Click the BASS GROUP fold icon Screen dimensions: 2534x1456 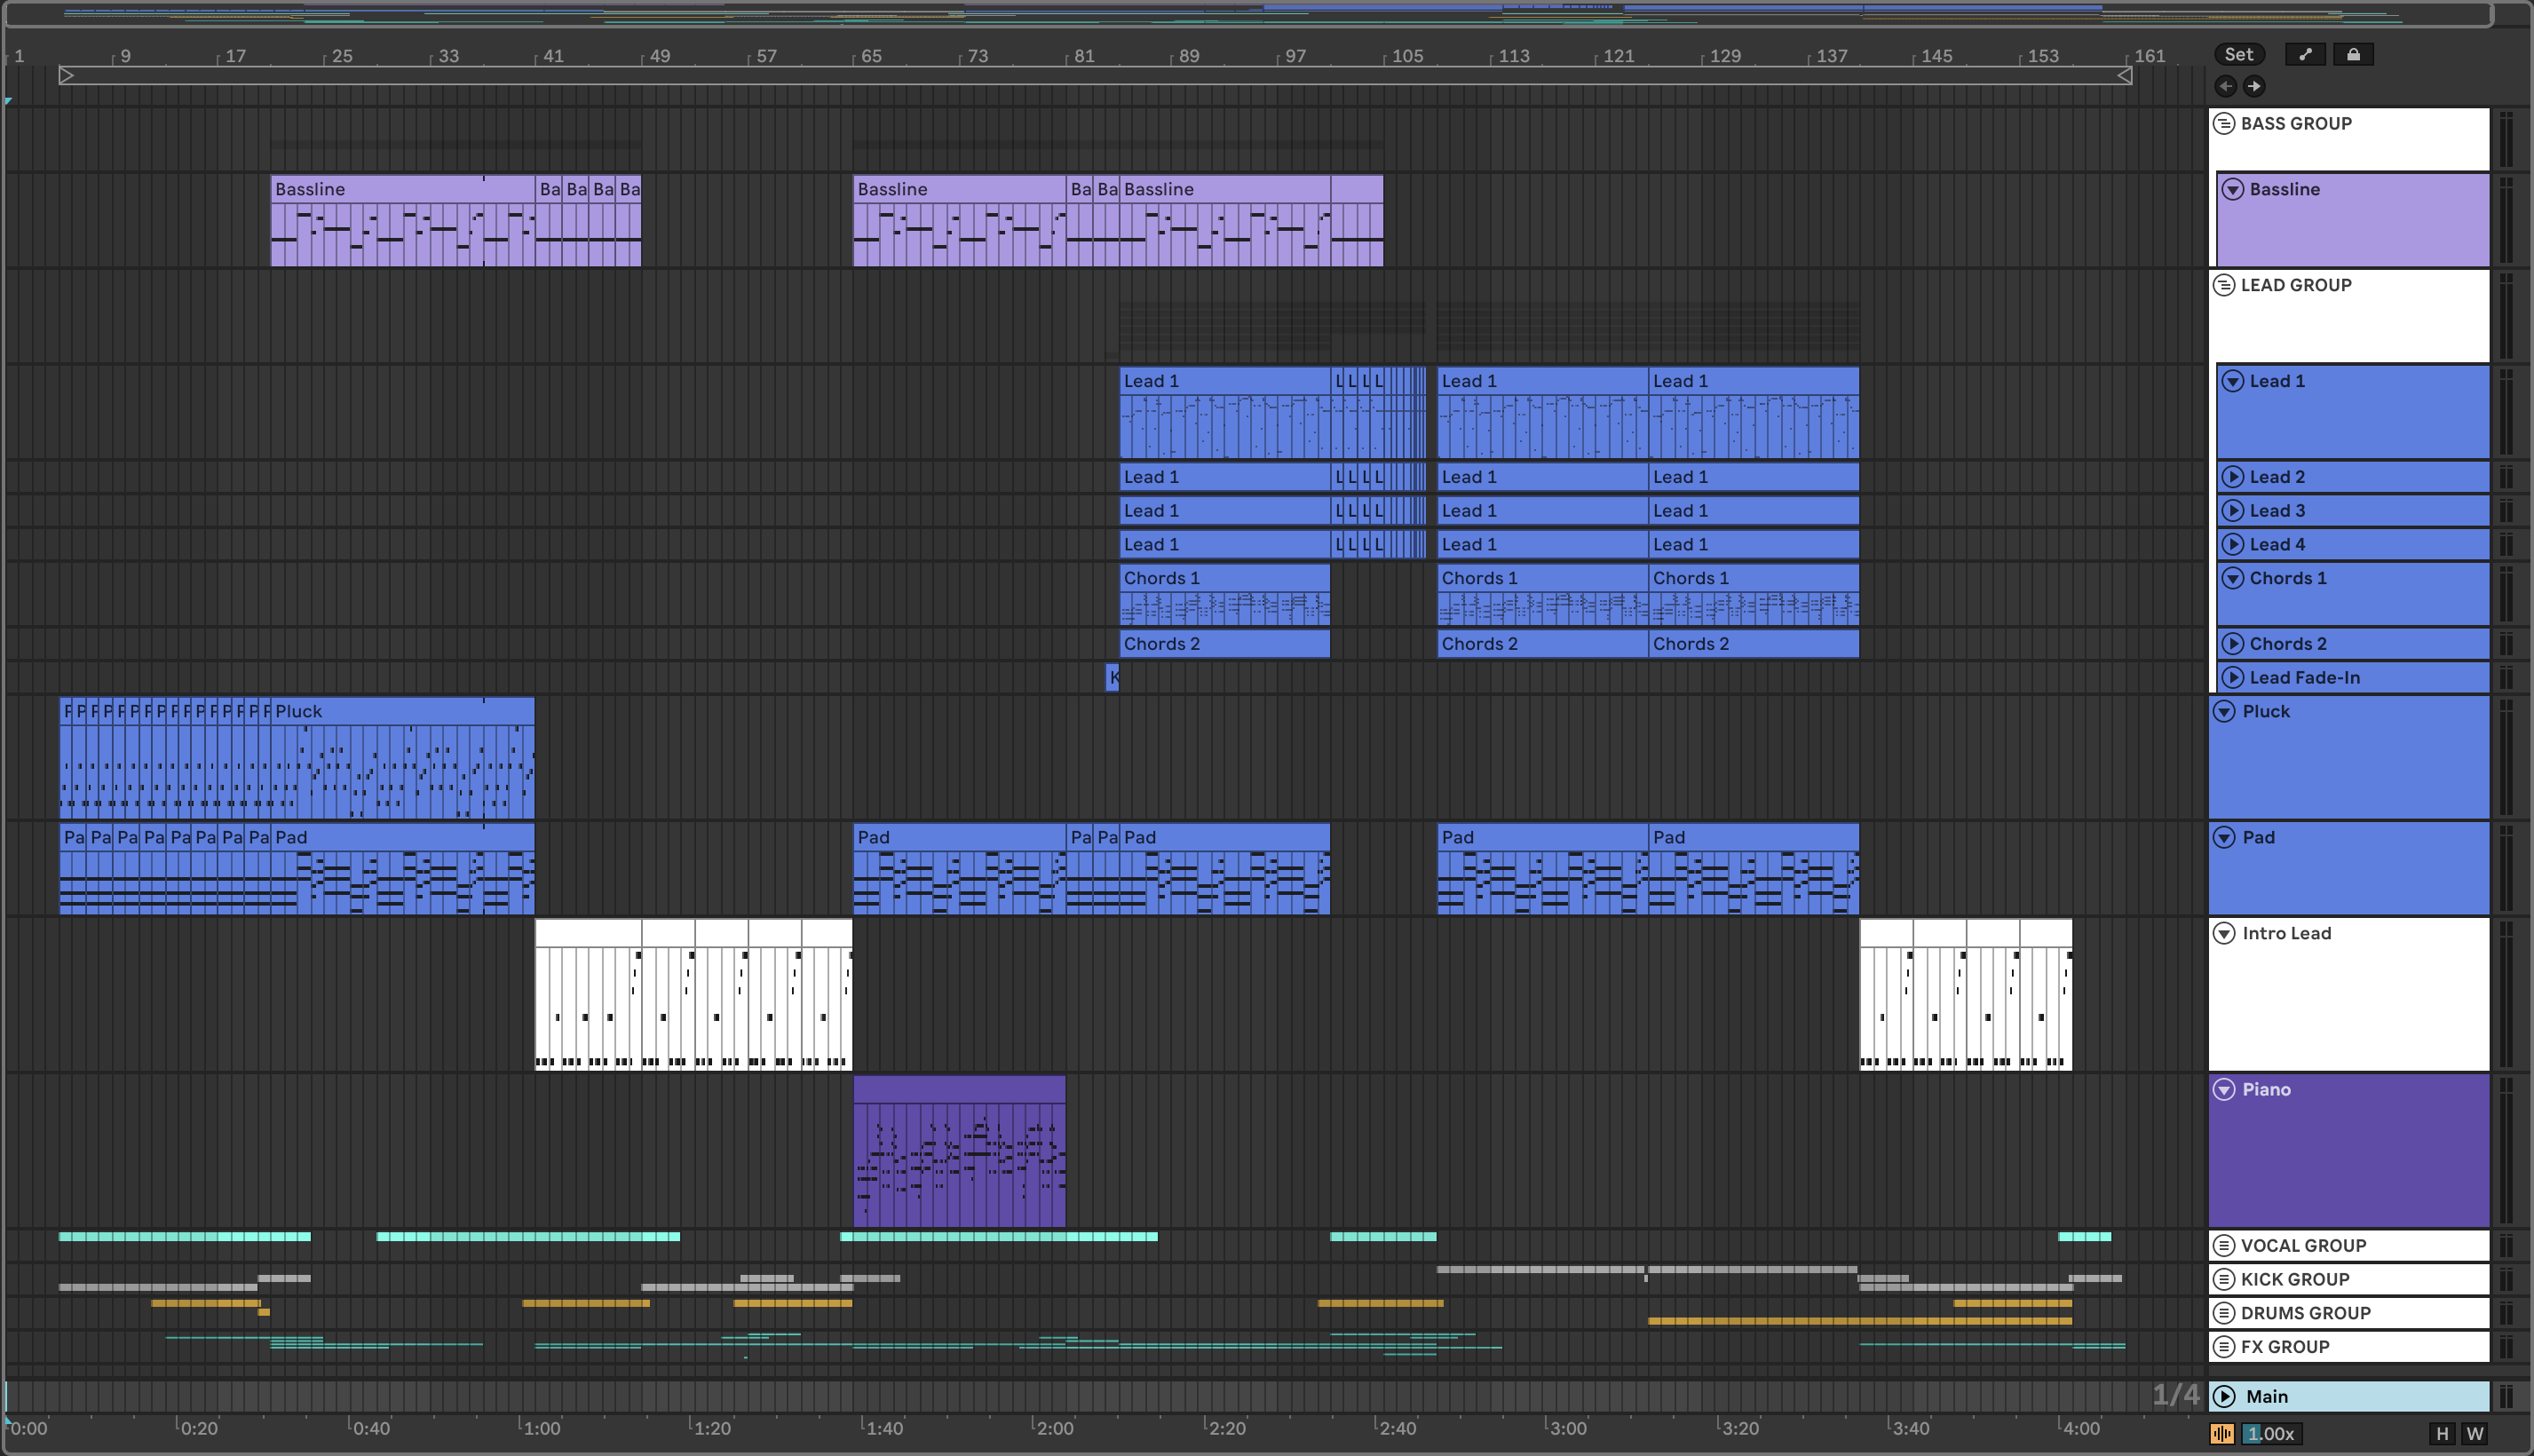pos(2224,124)
